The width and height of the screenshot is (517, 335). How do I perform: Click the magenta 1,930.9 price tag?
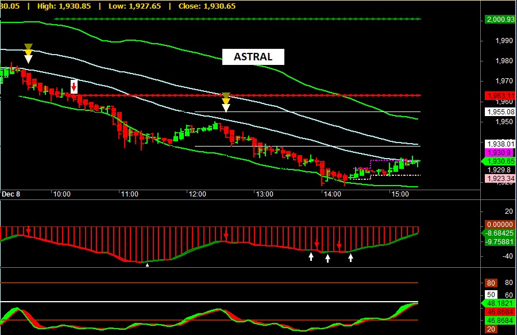tap(496, 153)
